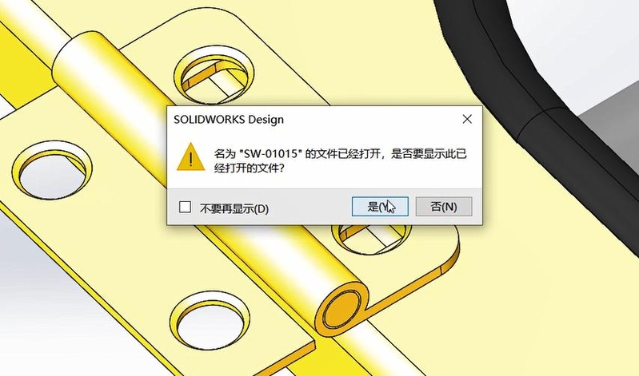Click the SW-01015 message text
639x376 pixels.
tap(340, 160)
